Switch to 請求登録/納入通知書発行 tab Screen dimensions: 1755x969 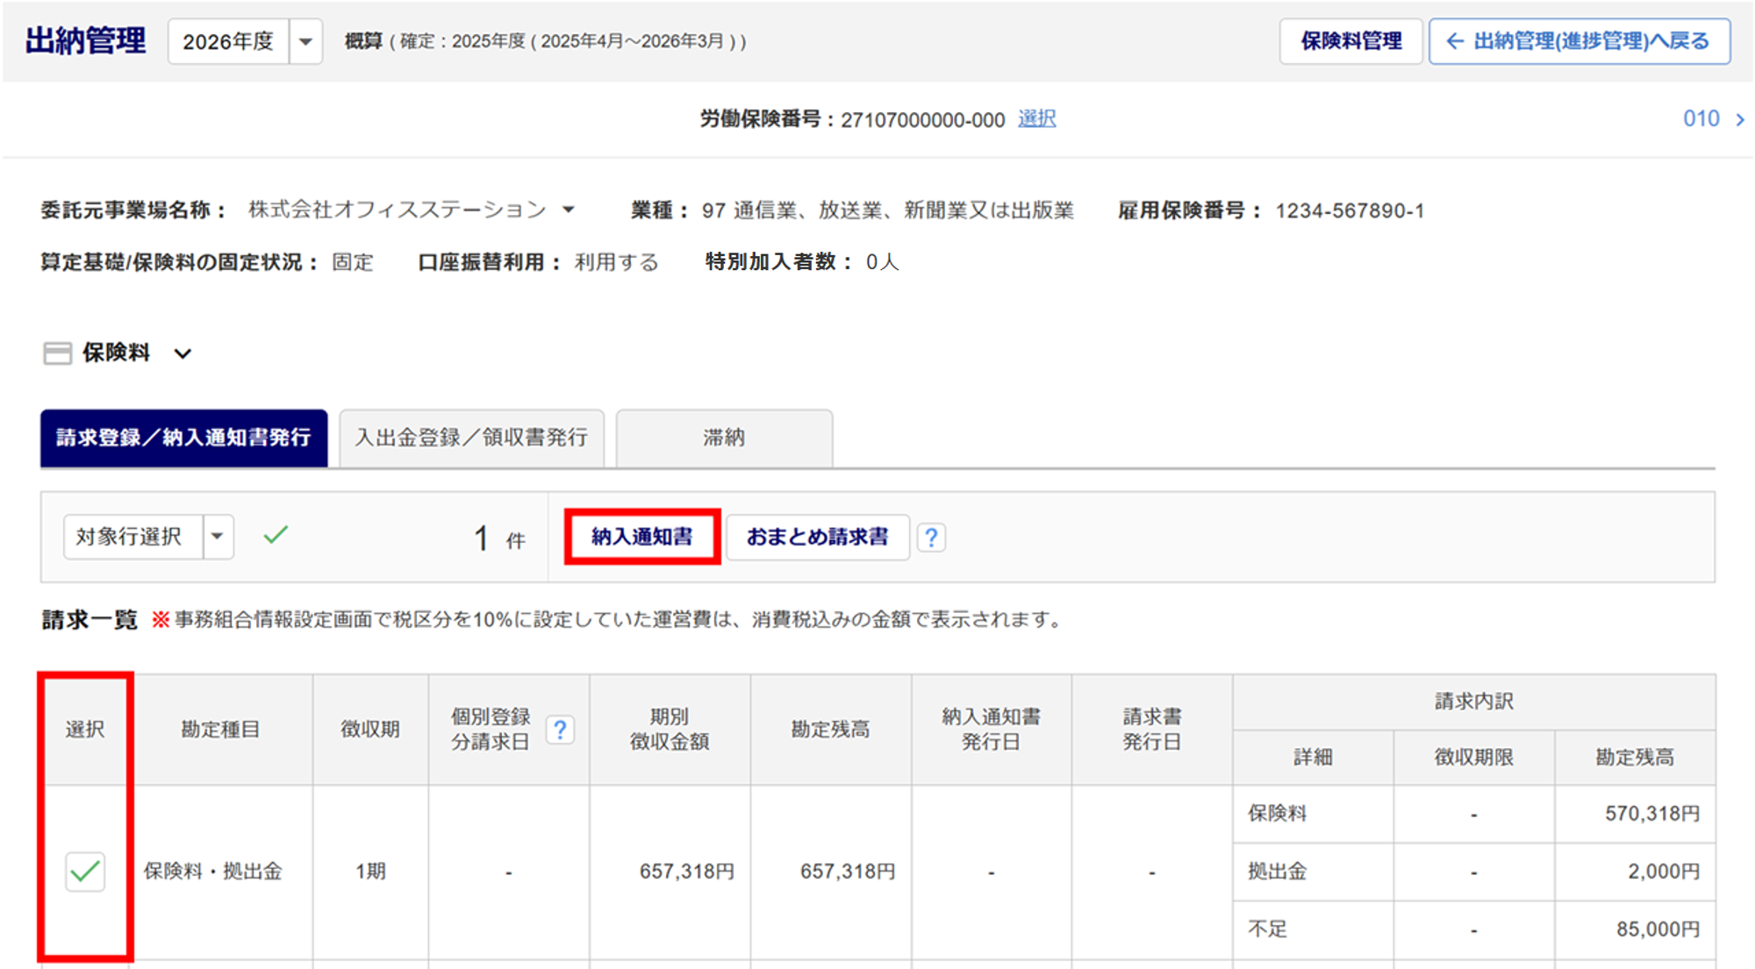[183, 438]
